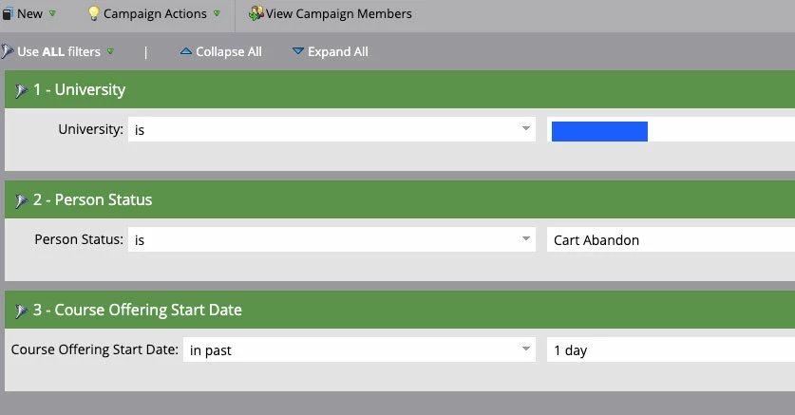This screenshot has height=415, width=795.
Task: Click the Cart Abandon value field
Action: click(x=671, y=239)
